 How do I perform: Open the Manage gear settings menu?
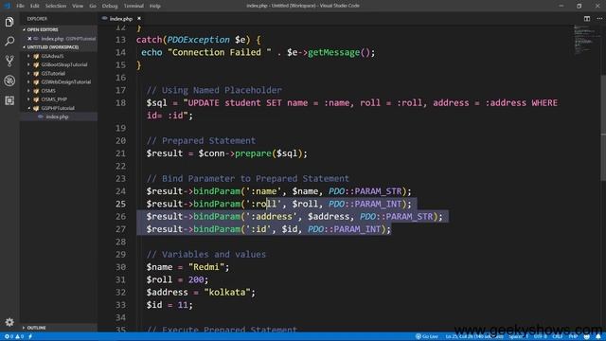click(9, 322)
